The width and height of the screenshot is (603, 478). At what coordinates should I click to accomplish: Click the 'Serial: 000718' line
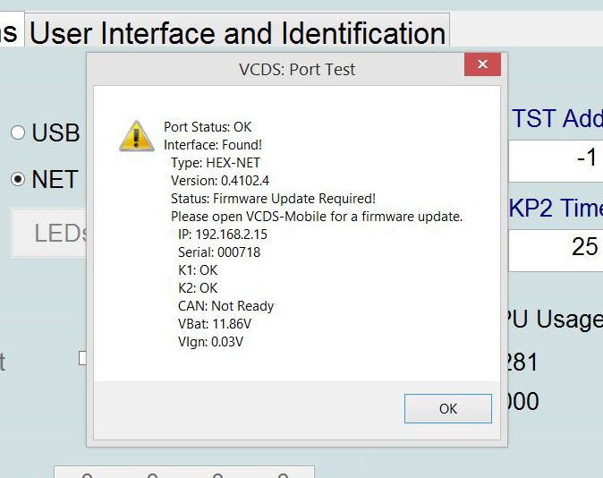[219, 252]
